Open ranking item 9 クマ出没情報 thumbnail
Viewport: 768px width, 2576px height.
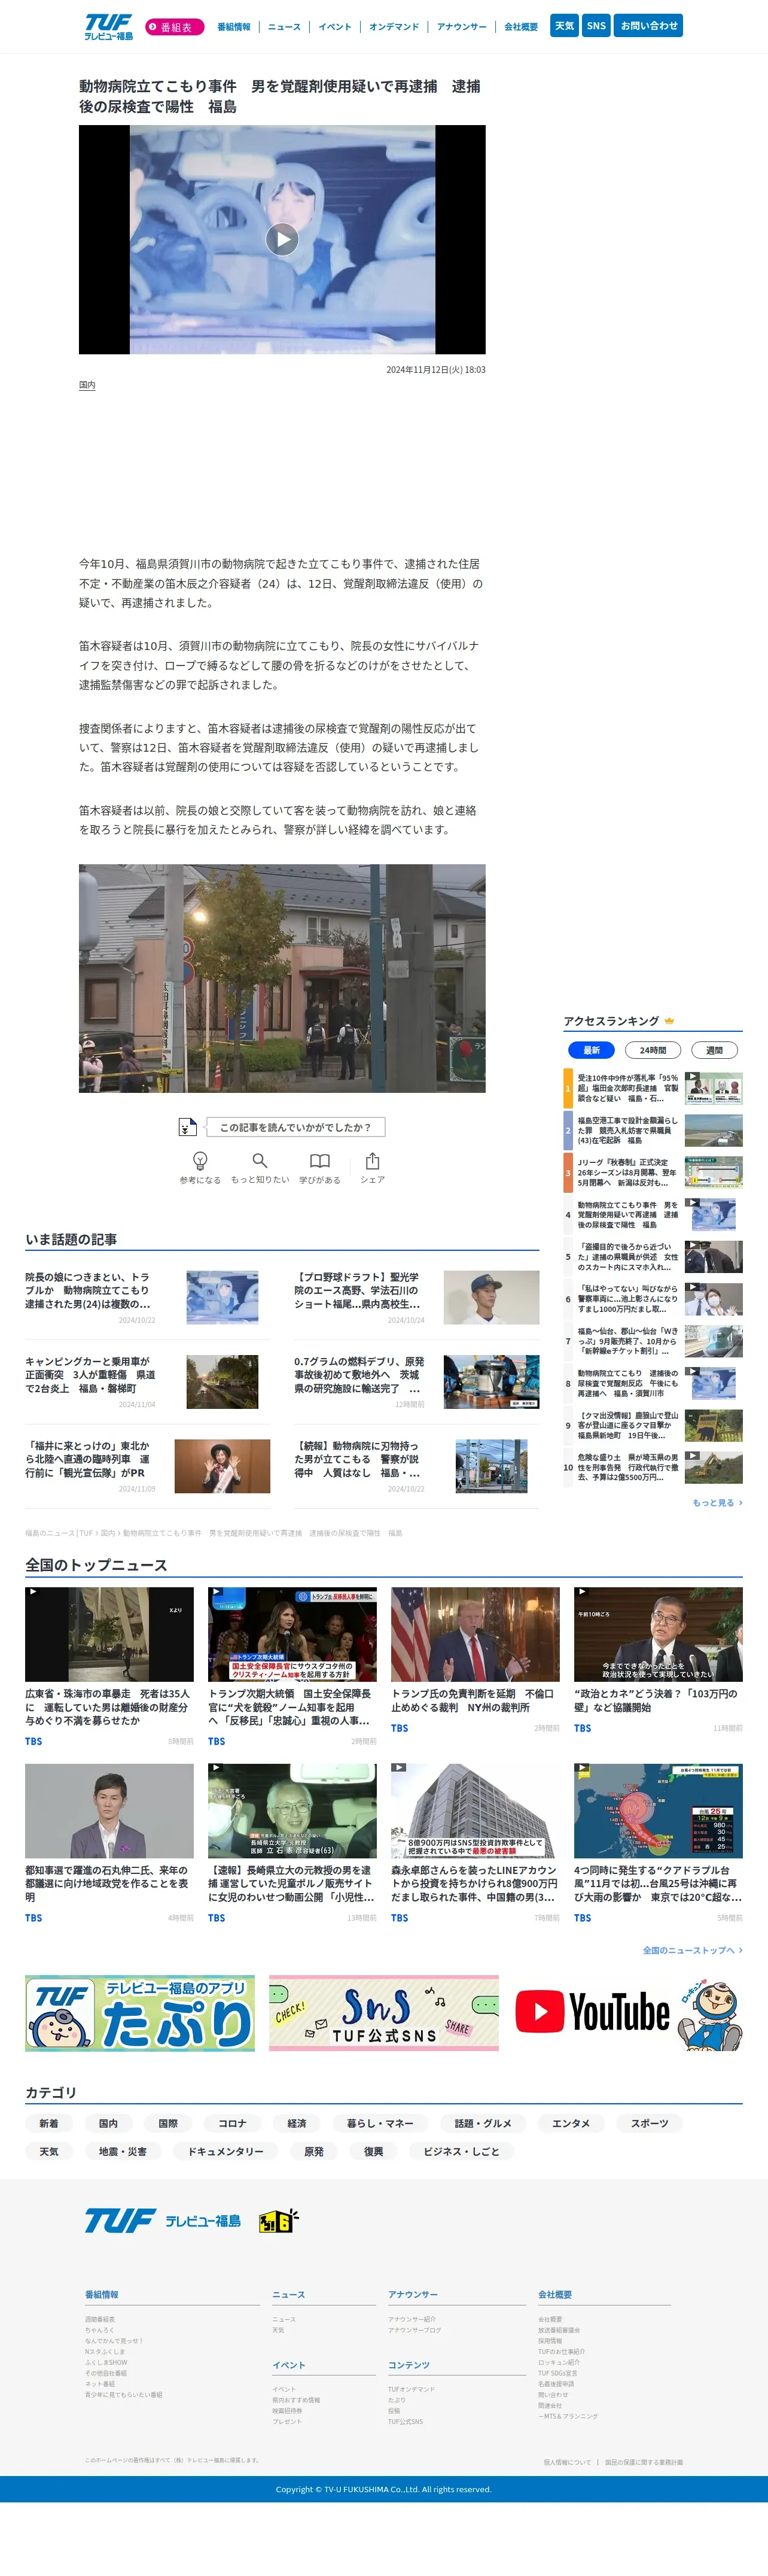(714, 1425)
